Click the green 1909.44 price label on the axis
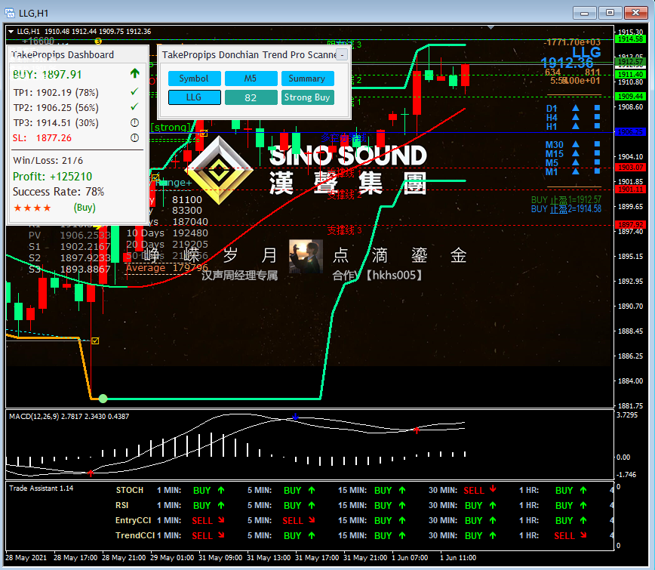The width and height of the screenshot is (655, 570). [x=630, y=97]
